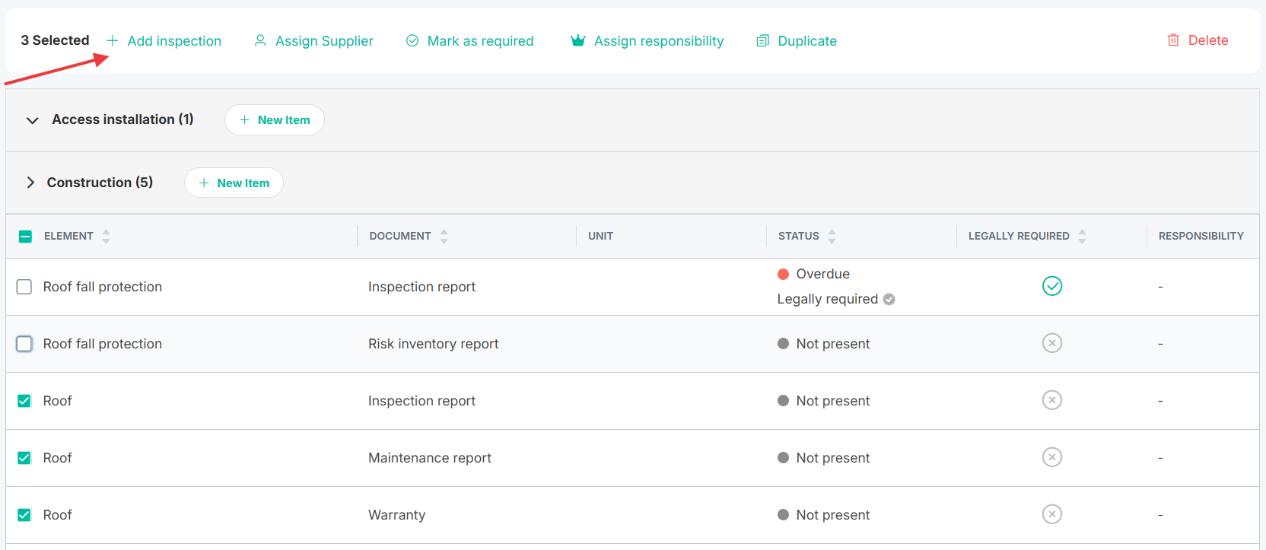Click Add inspection action
This screenshot has width=1266, height=550.
(164, 40)
